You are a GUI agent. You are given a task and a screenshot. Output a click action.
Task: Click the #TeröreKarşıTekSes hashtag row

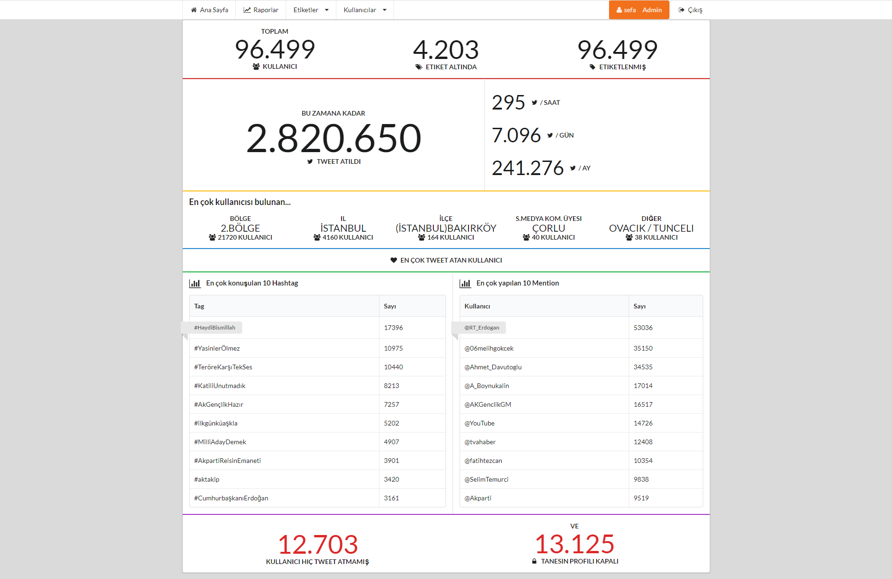click(x=317, y=367)
